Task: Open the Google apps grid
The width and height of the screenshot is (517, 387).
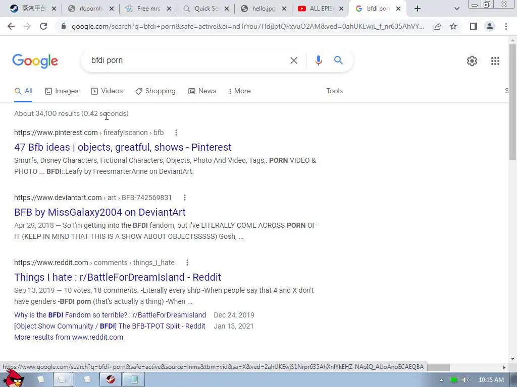Action: pyautogui.click(x=495, y=61)
